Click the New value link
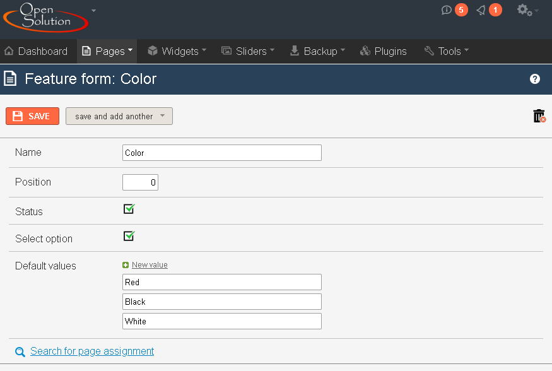The height and width of the screenshot is (371, 552). [150, 265]
